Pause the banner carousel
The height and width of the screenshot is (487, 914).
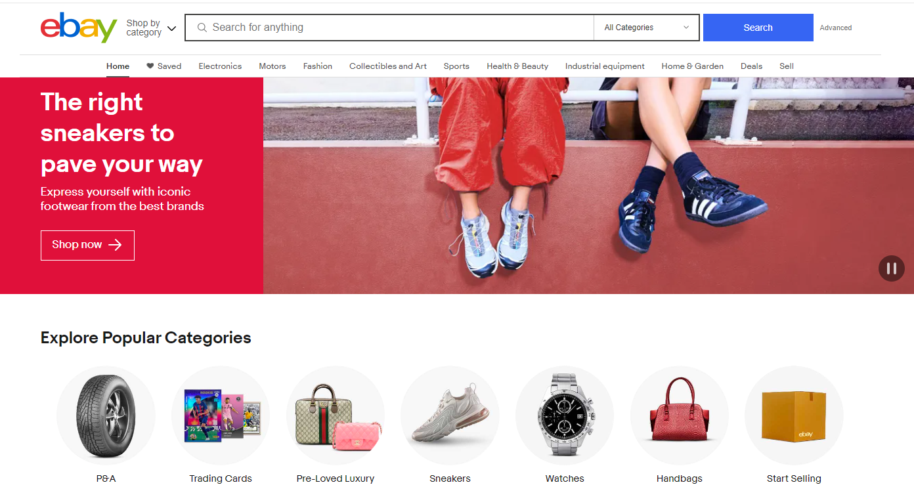coord(892,268)
